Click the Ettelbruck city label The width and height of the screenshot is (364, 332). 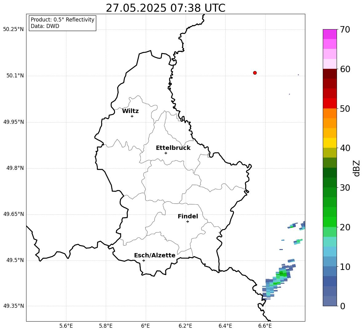point(173,148)
